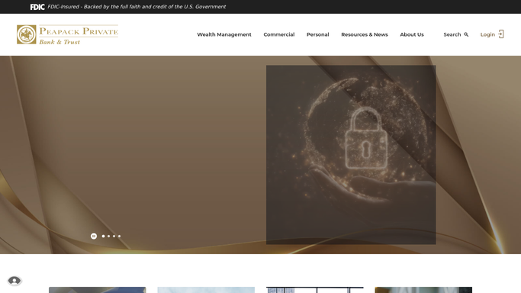This screenshot has height=293, width=521.
Task: Open the Personal menu item
Action: pos(317,34)
